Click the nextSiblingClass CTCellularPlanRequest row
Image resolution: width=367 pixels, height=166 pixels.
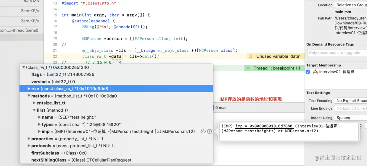point(116,160)
